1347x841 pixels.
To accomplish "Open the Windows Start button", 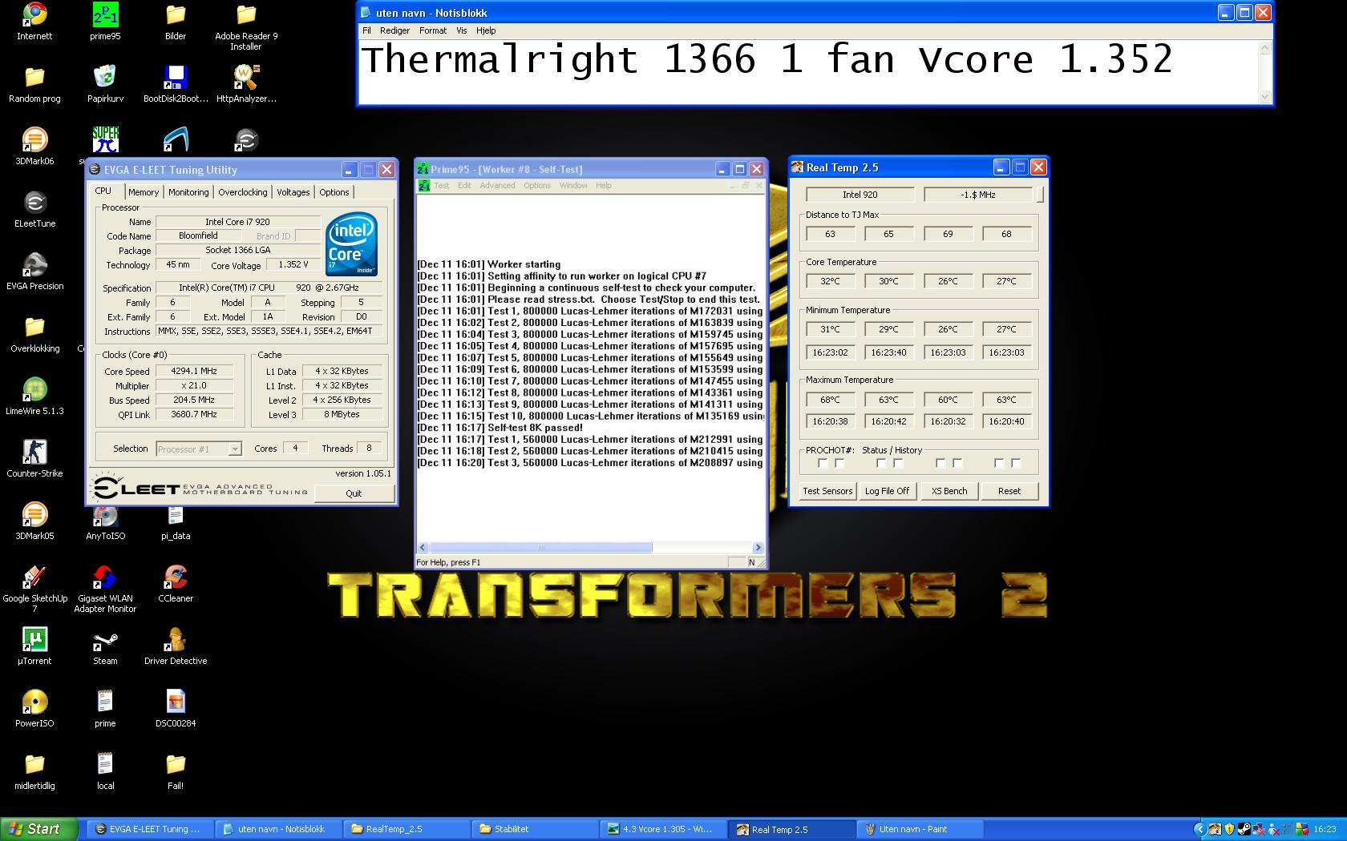I will point(39,829).
